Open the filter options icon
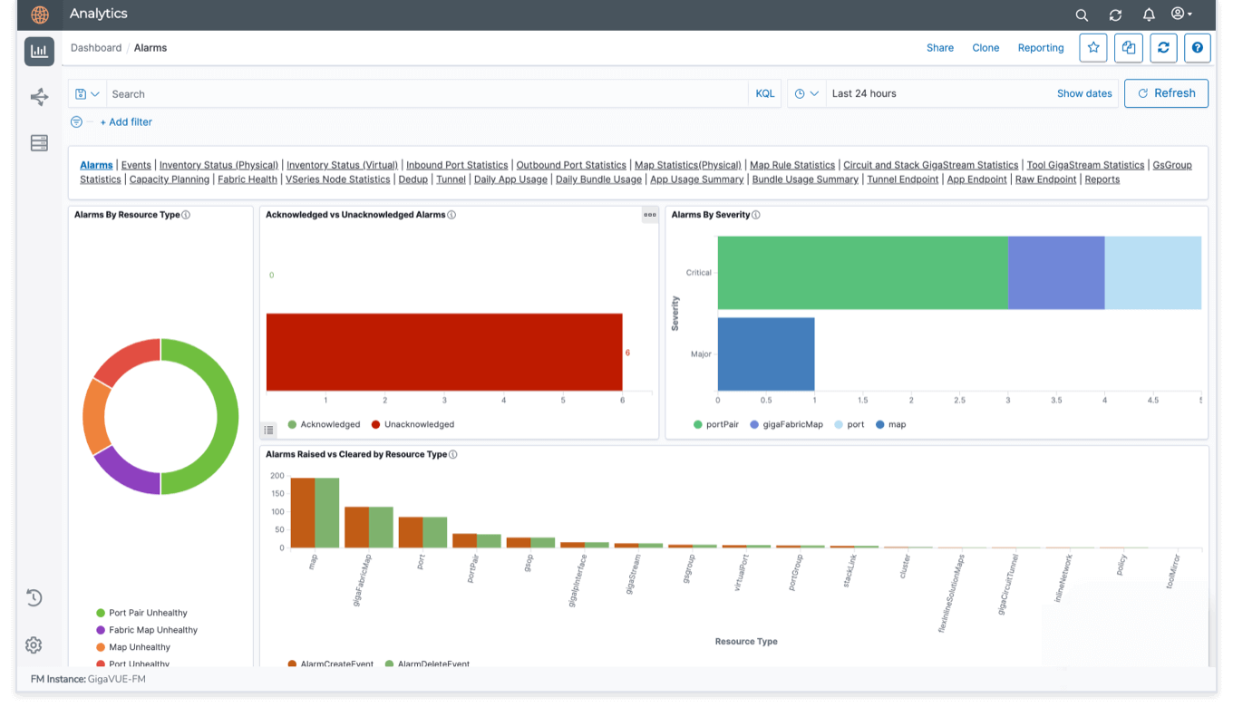 click(x=76, y=121)
